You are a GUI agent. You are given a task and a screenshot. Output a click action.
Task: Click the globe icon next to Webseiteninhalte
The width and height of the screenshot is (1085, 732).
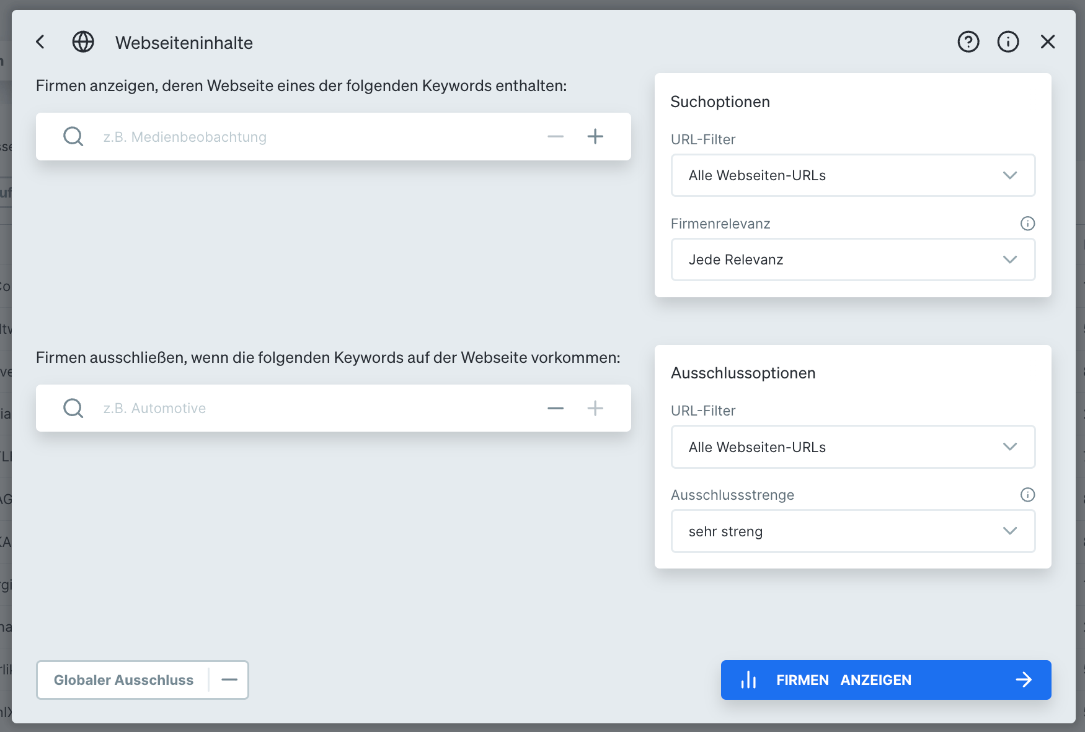coord(82,42)
